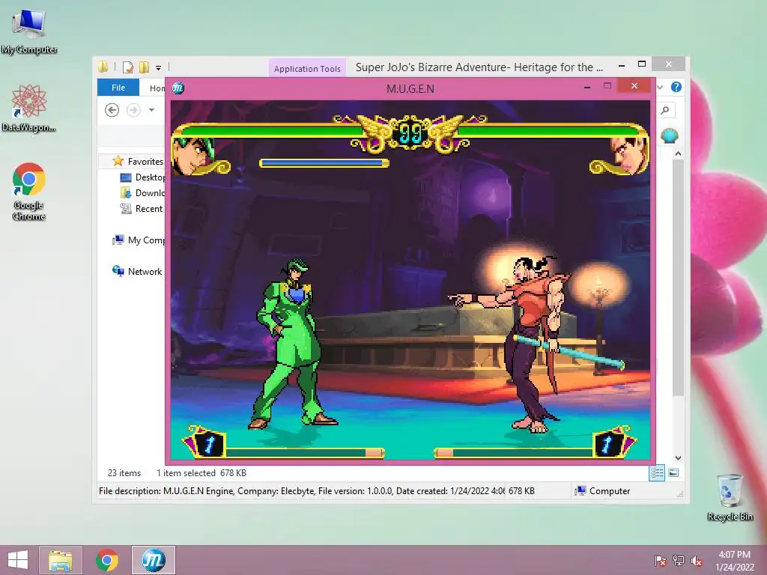
Task: Select Network in navigation pane
Action: point(137,271)
